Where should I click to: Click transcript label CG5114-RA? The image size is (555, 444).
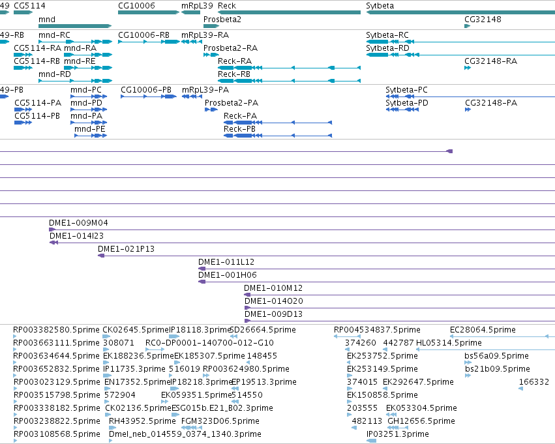[x=38, y=48]
